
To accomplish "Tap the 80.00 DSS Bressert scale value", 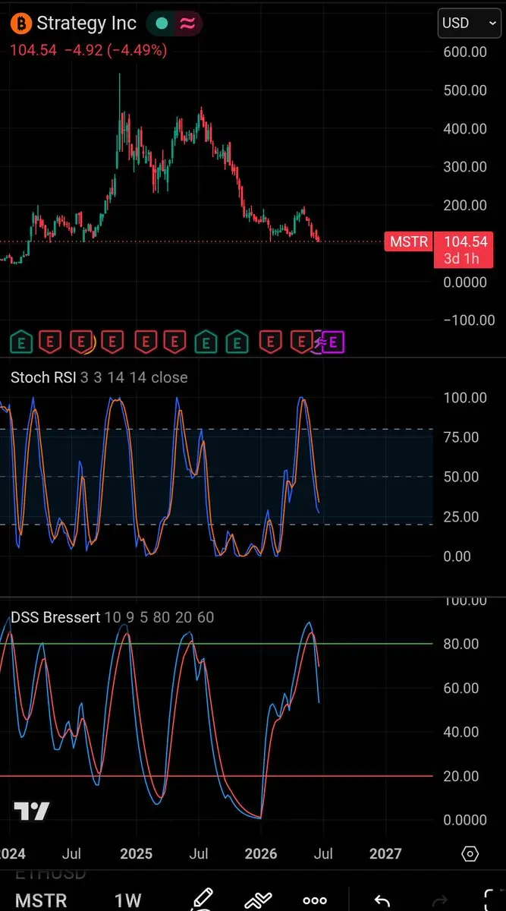I will (x=460, y=644).
